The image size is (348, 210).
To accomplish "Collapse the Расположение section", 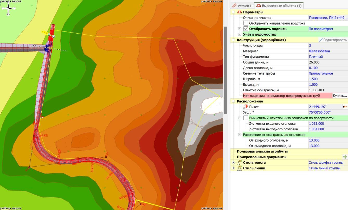I will 233,101.
